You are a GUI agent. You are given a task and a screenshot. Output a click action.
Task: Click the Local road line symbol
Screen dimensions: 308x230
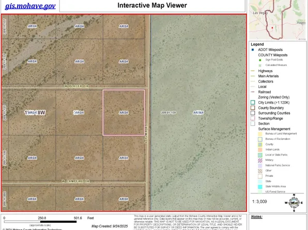[x=253, y=87]
